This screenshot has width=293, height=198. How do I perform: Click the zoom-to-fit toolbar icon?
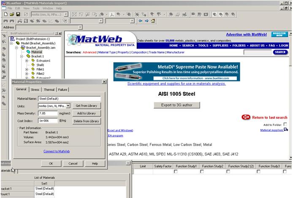(74, 14)
